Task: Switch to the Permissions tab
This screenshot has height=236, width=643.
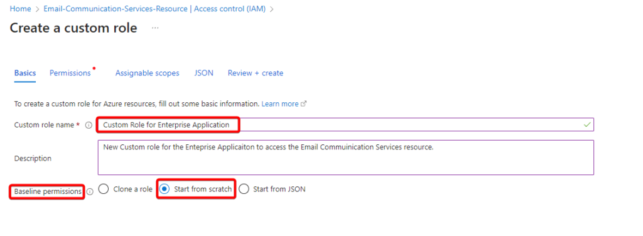Action: pyautogui.click(x=70, y=73)
